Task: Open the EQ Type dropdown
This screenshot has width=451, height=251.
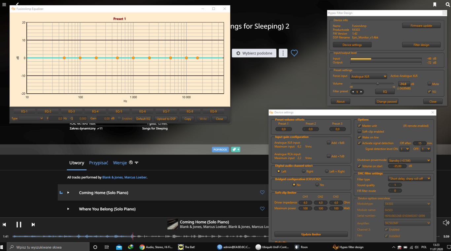Action: (31, 118)
